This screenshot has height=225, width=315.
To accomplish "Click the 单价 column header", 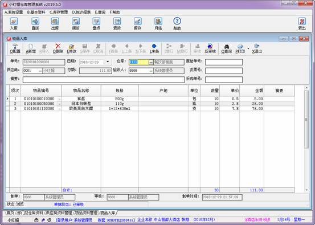I will click(230, 91).
